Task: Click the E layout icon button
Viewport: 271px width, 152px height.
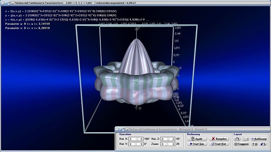Action: click(237, 139)
